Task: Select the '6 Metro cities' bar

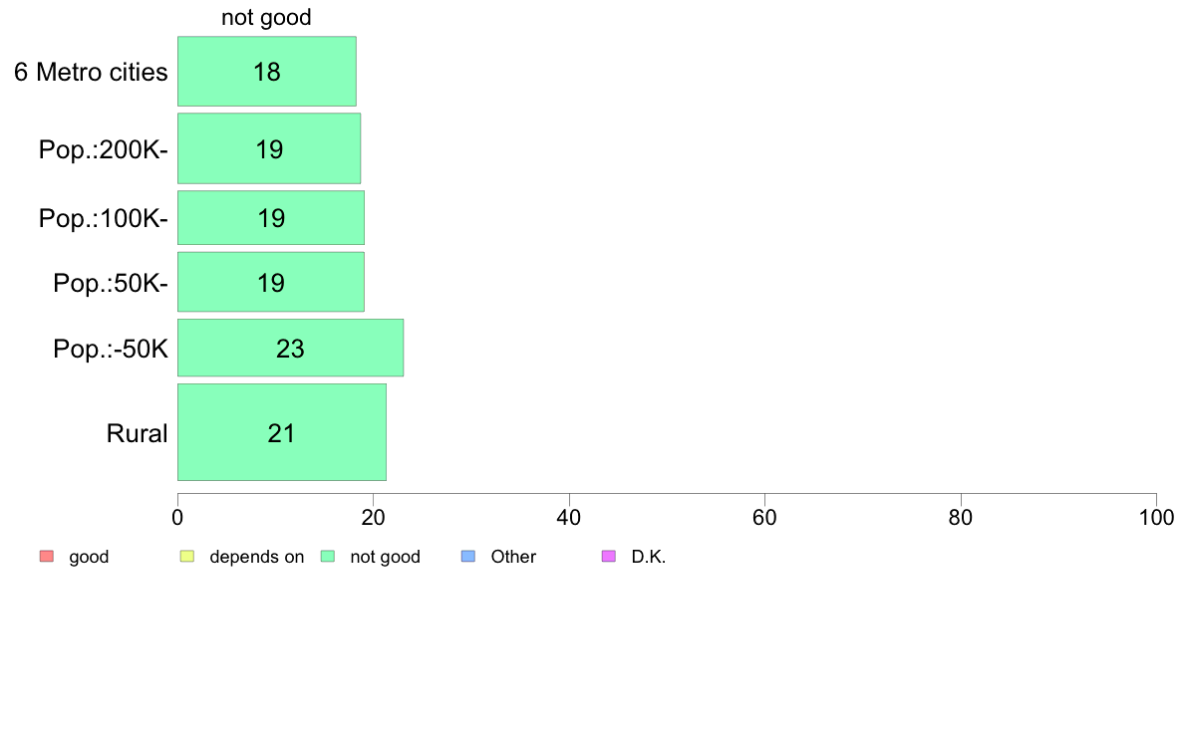Action: click(x=266, y=72)
